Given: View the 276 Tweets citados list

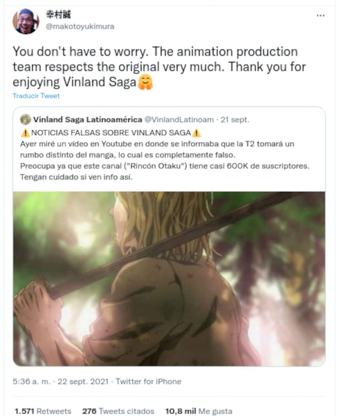Looking at the screenshot, I should tap(118, 411).
